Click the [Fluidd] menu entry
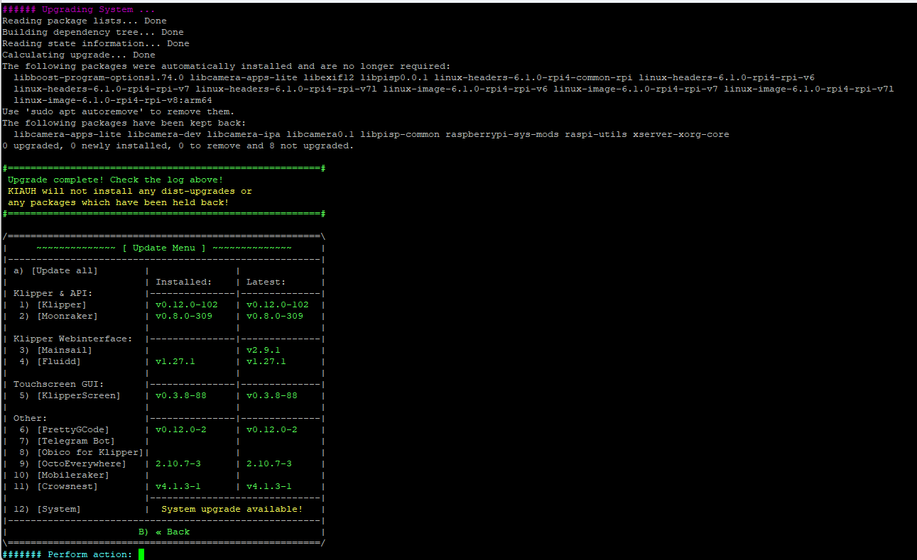This screenshot has height=560, width=917. click(58, 361)
